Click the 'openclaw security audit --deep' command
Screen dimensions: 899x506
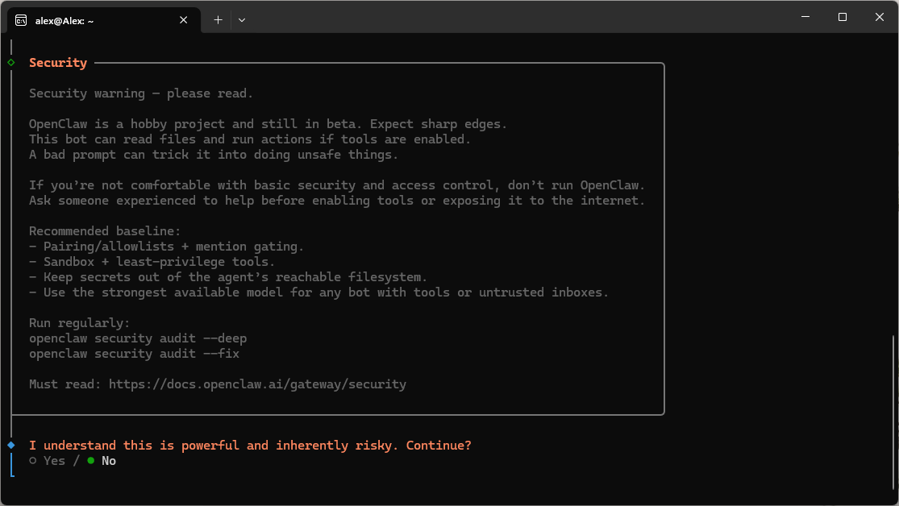click(138, 338)
